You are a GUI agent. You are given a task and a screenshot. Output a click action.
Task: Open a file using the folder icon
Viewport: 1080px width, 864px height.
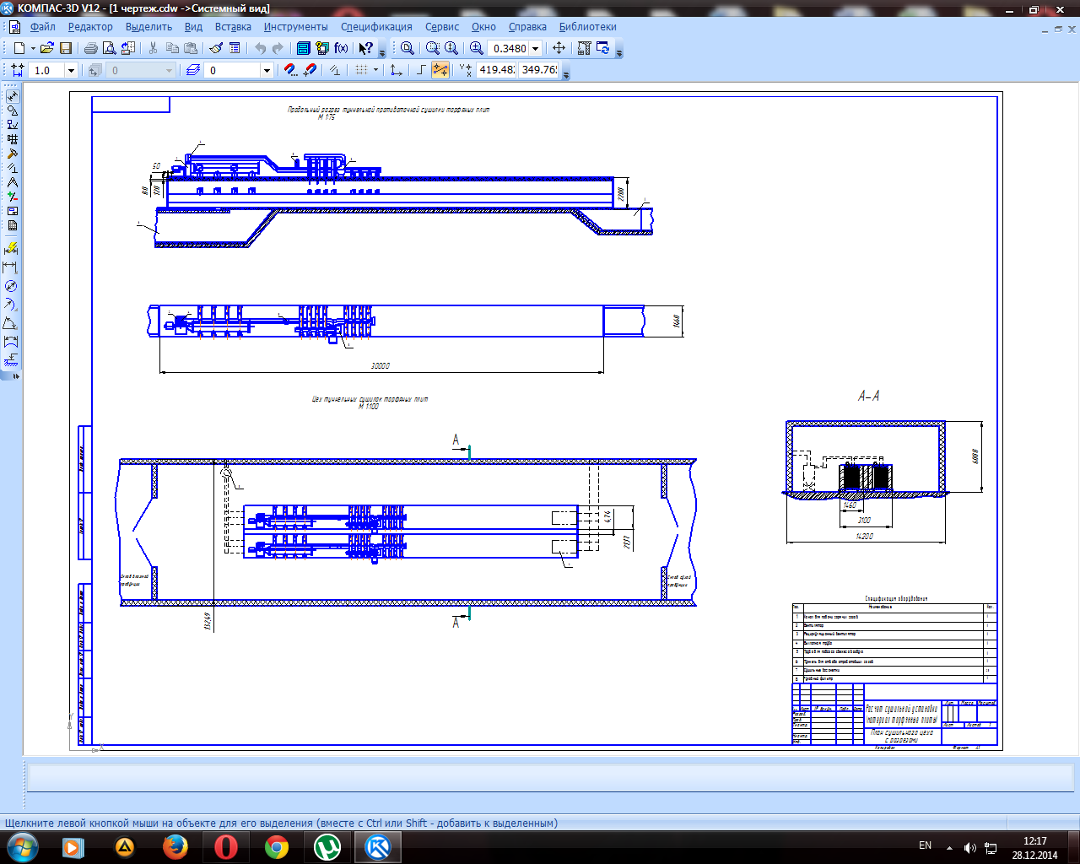tap(47, 48)
